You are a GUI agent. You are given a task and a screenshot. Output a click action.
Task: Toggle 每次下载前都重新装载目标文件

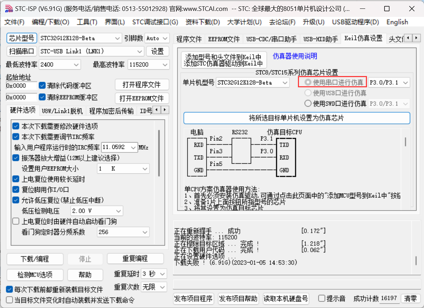click(x=10, y=289)
